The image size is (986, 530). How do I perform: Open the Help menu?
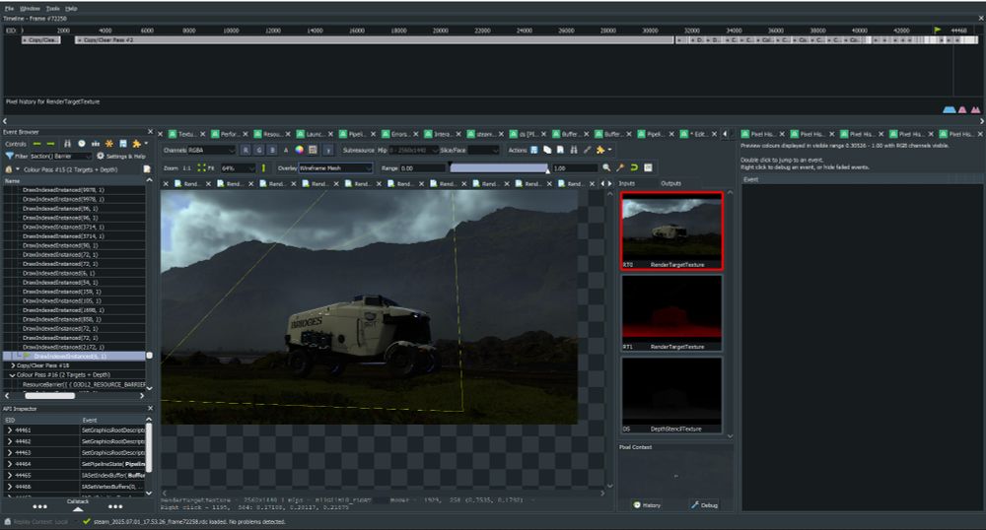[71, 8]
